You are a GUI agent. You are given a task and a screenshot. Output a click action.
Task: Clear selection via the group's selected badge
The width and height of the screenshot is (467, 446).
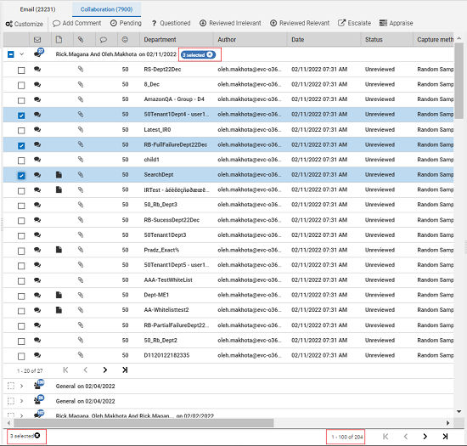(210, 55)
